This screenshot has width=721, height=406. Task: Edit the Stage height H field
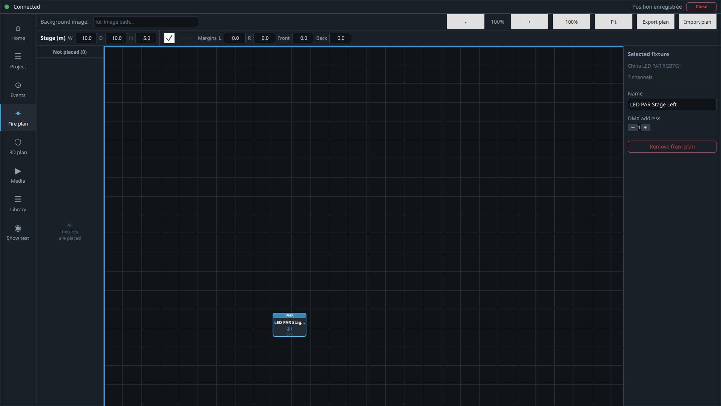[x=146, y=38]
